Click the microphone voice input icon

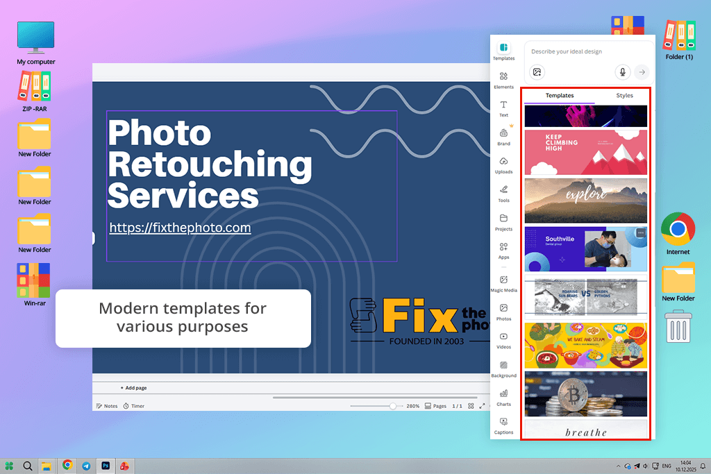coord(623,72)
